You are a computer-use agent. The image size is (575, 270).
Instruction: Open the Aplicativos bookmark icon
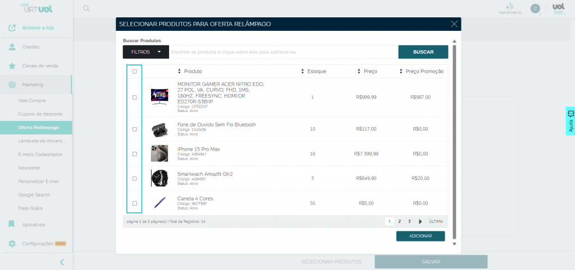click(x=12, y=225)
